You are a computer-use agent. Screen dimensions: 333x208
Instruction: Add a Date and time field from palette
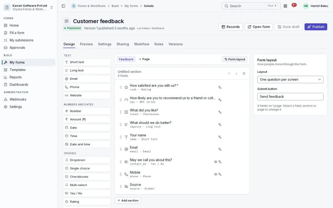click(x=87, y=144)
